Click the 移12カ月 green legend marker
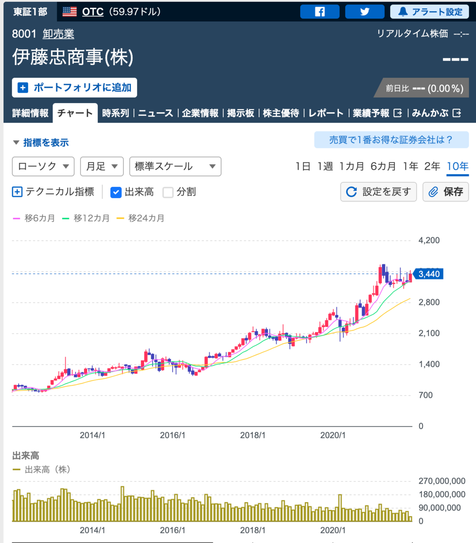The height and width of the screenshot is (543, 476). pos(65,218)
